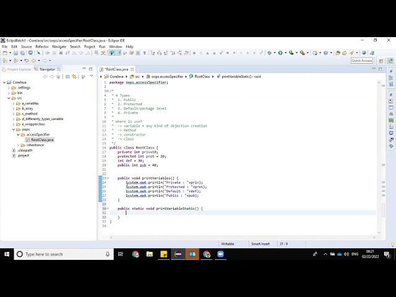The height and width of the screenshot is (297, 396).
Task: Run the program with green Run button
Action: click(280, 53)
